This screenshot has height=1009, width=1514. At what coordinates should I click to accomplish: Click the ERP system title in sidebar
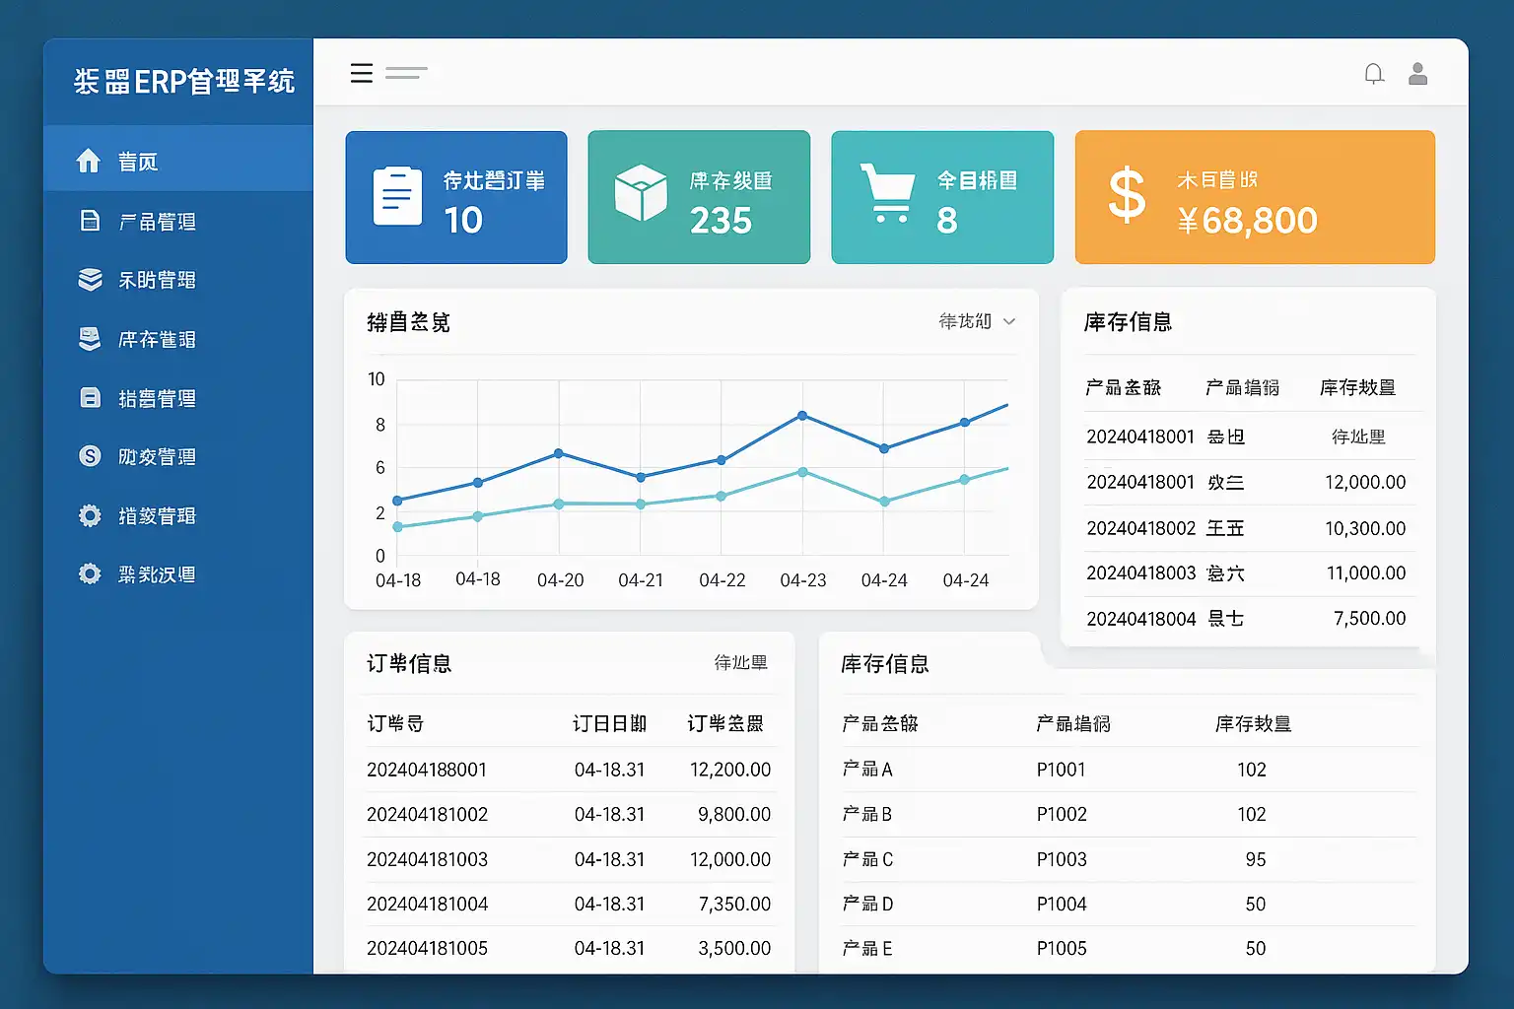point(184,81)
